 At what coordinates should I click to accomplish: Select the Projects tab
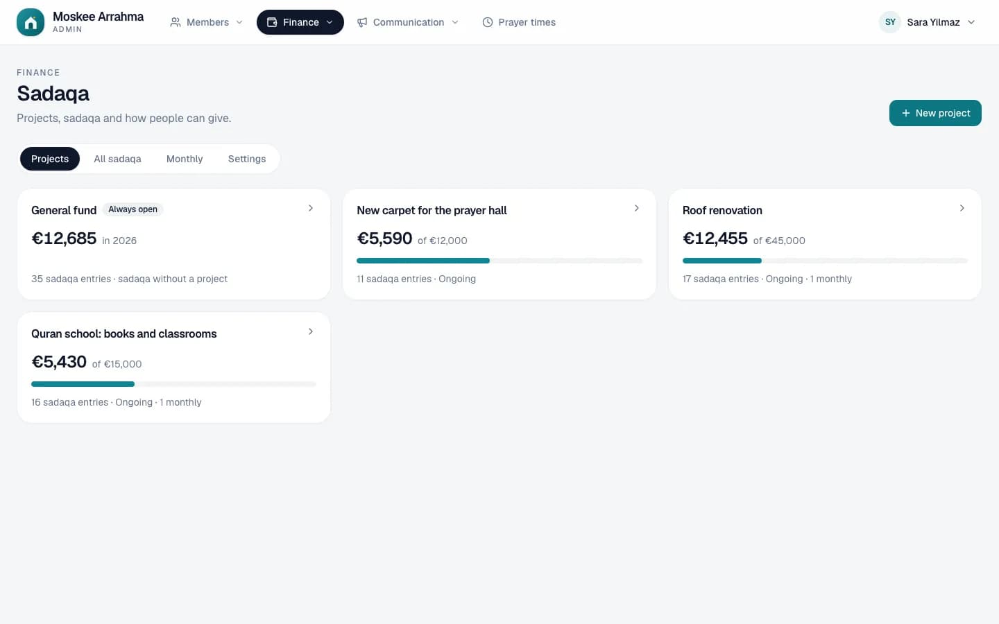pos(50,159)
